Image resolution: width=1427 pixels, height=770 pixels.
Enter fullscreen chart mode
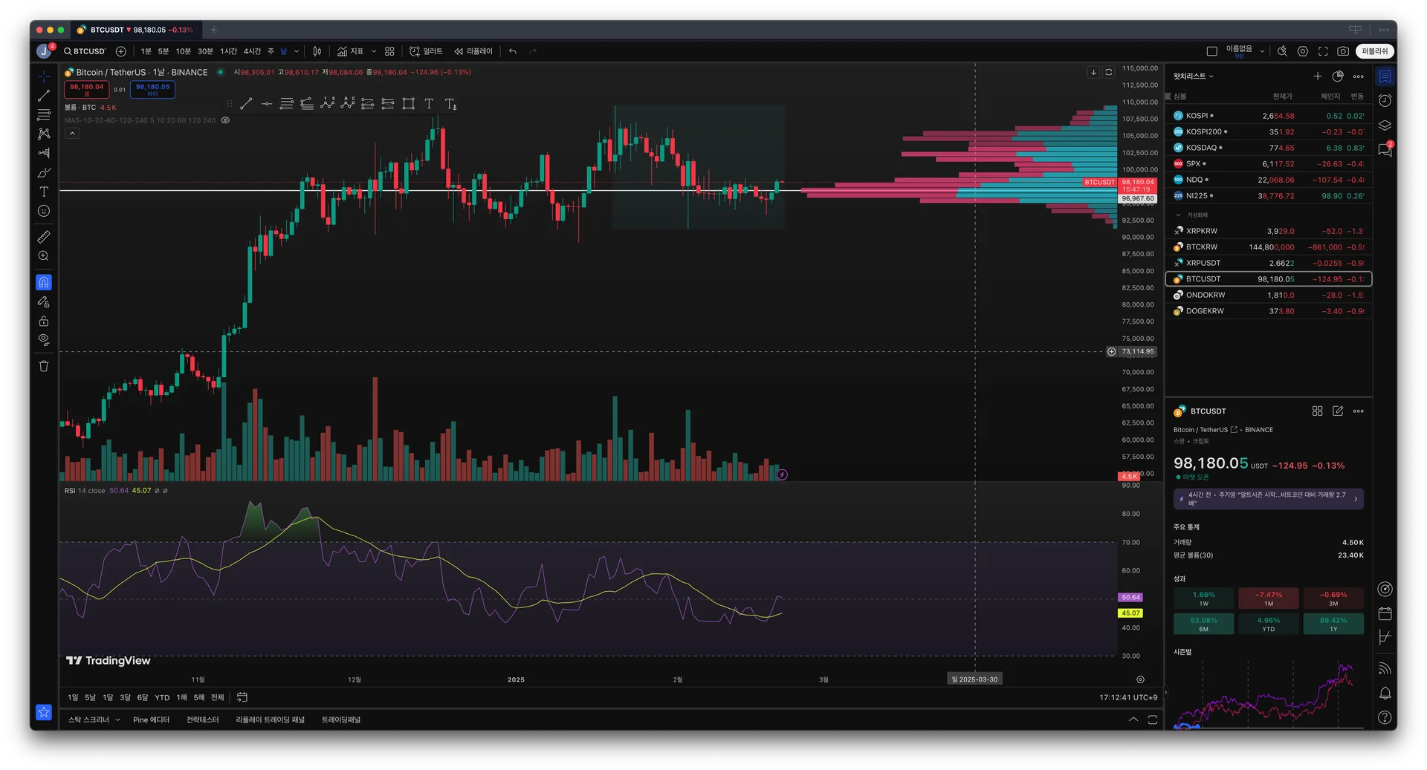coord(1323,51)
